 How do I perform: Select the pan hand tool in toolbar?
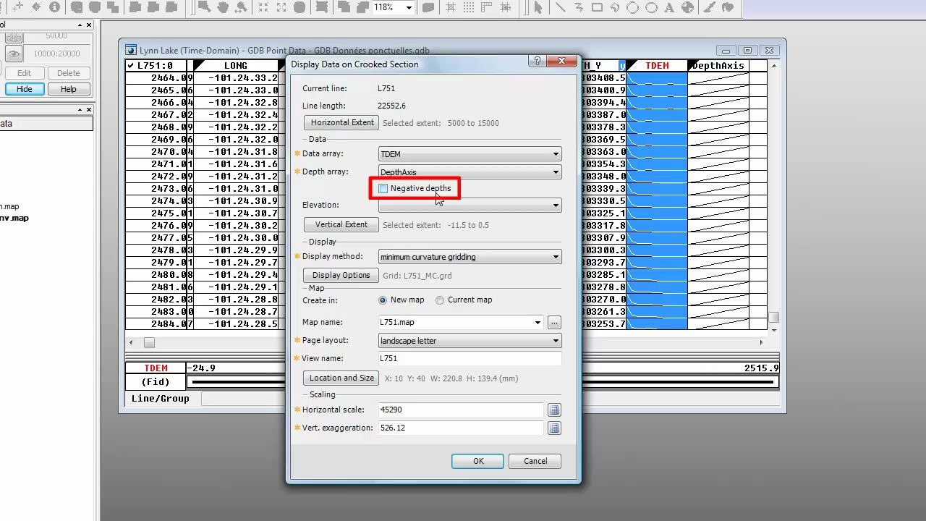click(x=223, y=7)
